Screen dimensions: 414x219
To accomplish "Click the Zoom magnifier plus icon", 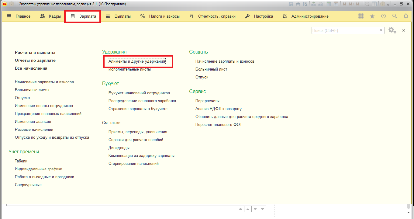I will [367, 4].
